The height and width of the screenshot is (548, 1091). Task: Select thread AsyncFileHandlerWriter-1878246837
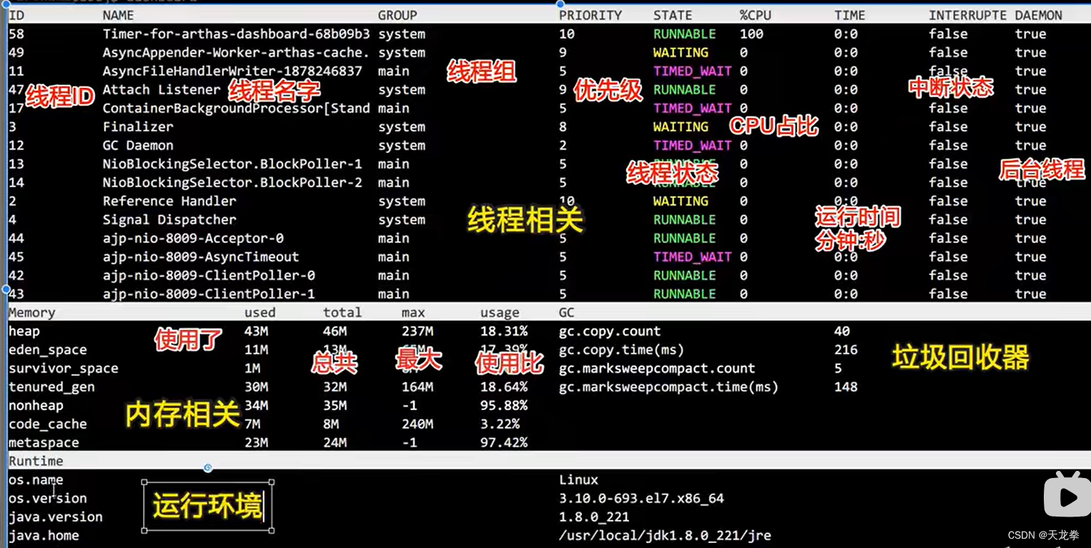tap(232, 71)
